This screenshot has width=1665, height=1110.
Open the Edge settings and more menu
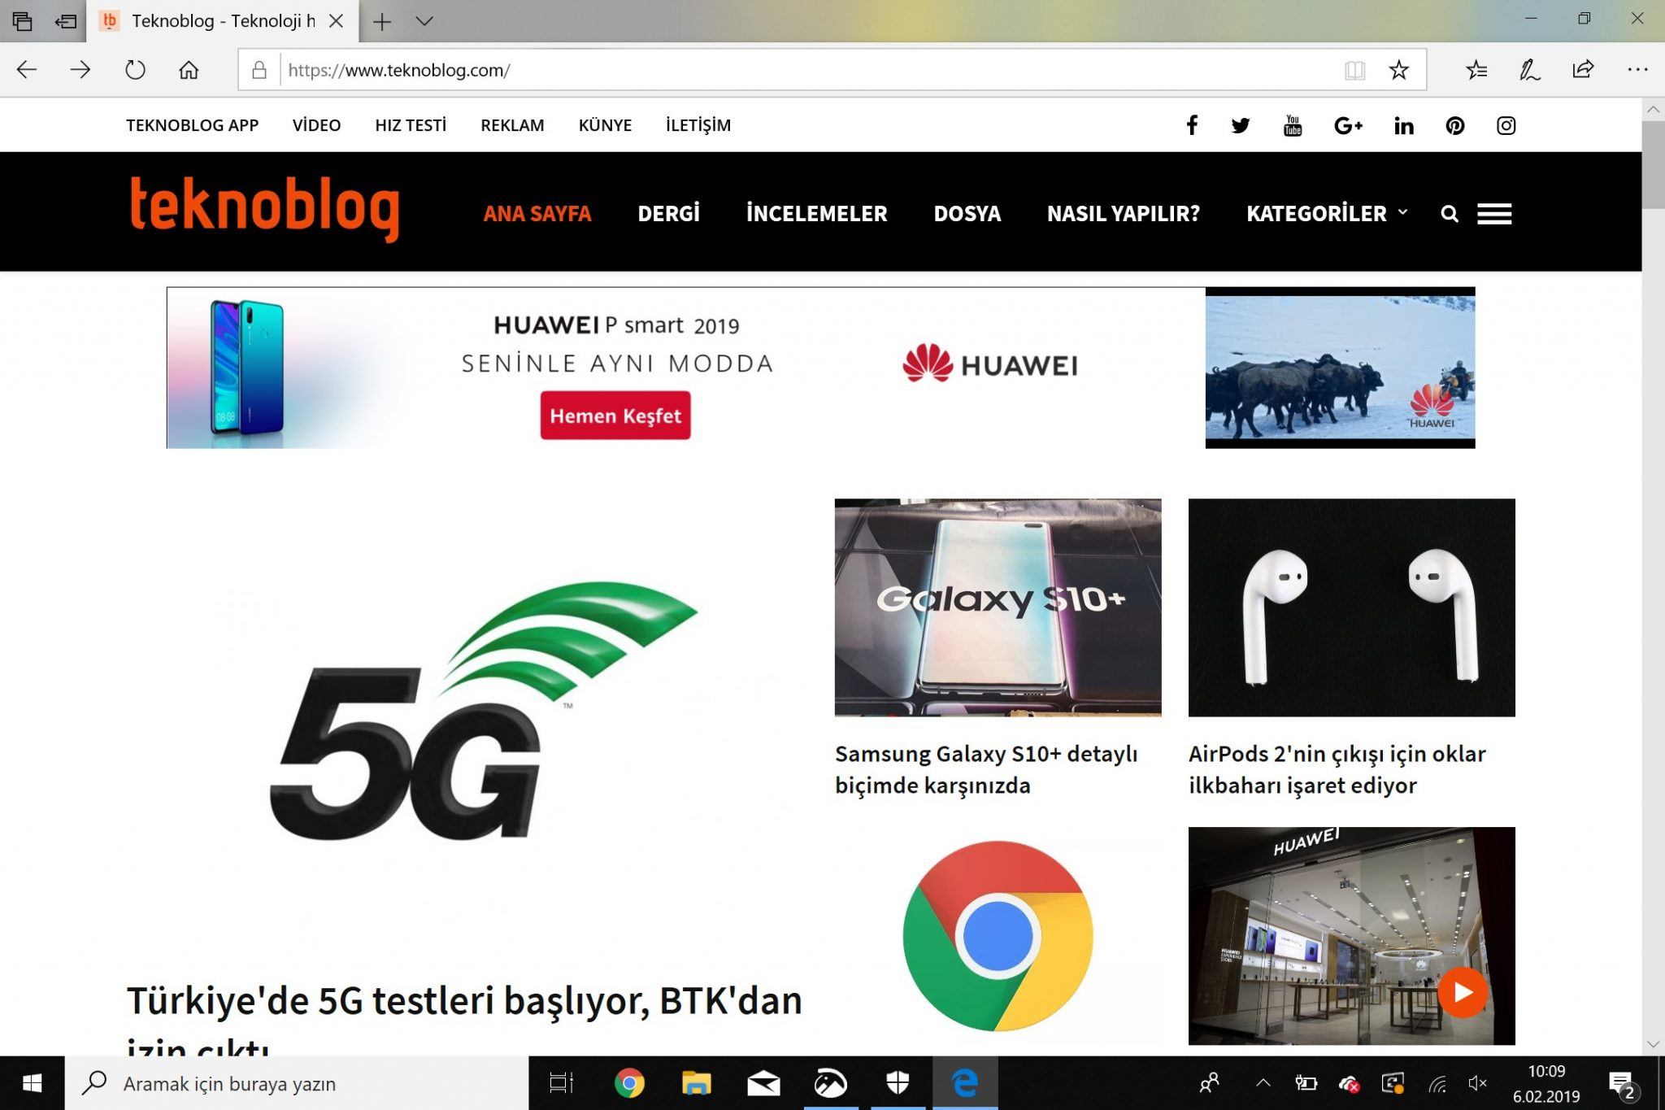[1637, 70]
